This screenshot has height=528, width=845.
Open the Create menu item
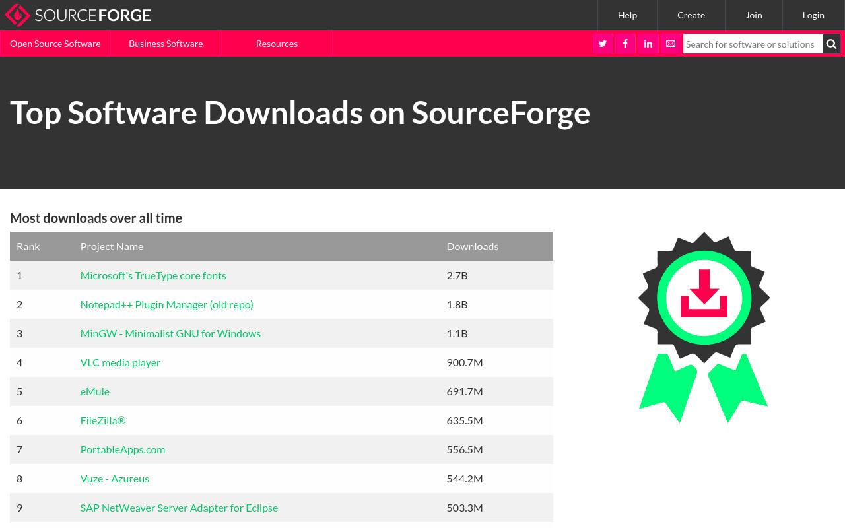(x=691, y=15)
